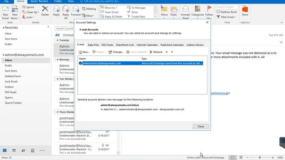The image size is (285, 160).
Task: Open the File tab
Action: (6, 1)
